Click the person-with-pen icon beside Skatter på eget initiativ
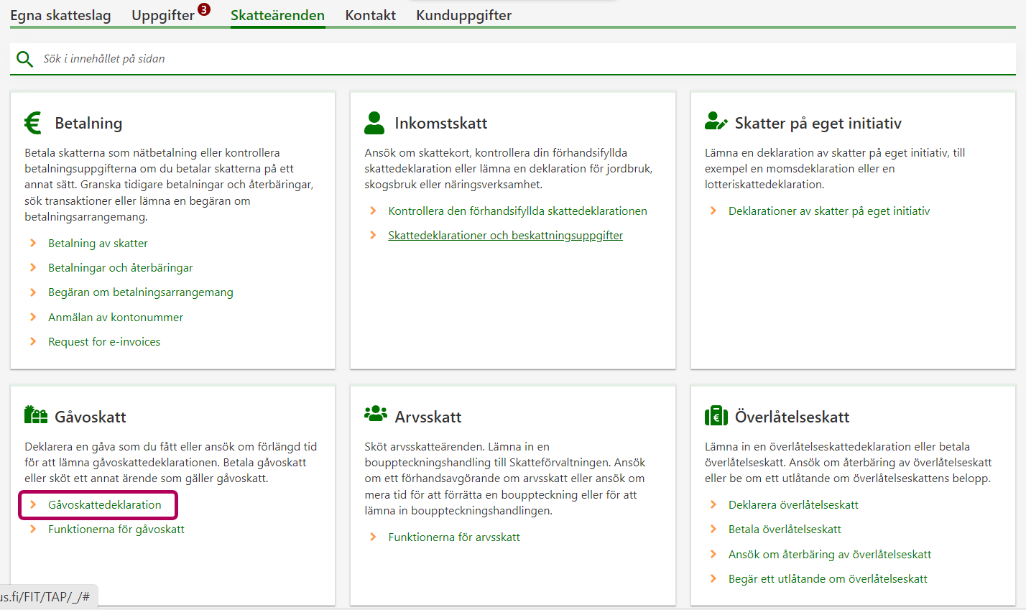 [716, 121]
